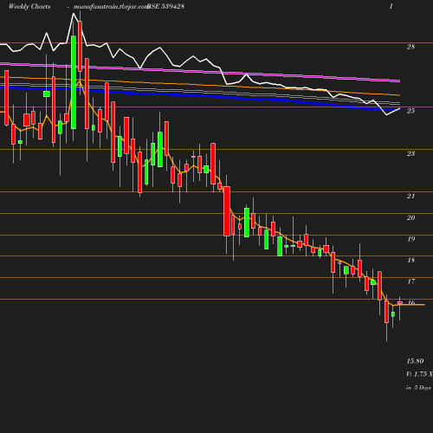The image size is (433, 433).
Task: Click the large red candle crossing the 20 line
Action: tap(227, 211)
